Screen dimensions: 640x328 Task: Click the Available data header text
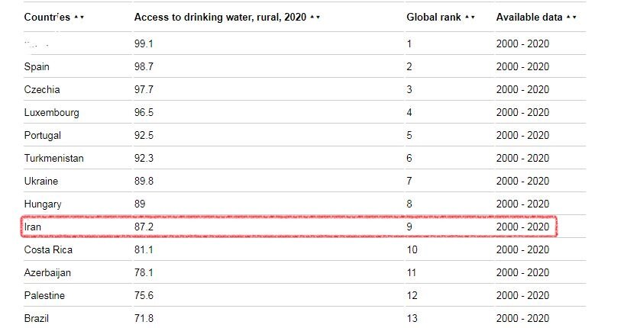(x=529, y=17)
